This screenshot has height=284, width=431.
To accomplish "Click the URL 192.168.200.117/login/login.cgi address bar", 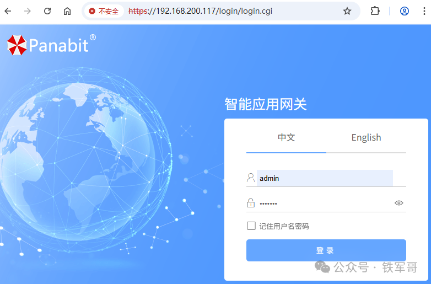I will click(x=201, y=11).
